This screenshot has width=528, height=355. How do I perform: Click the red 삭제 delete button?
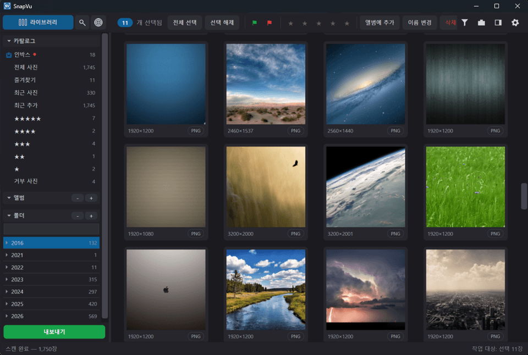[449, 23]
